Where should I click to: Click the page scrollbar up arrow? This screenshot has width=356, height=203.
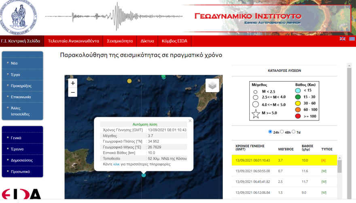coord(349,66)
